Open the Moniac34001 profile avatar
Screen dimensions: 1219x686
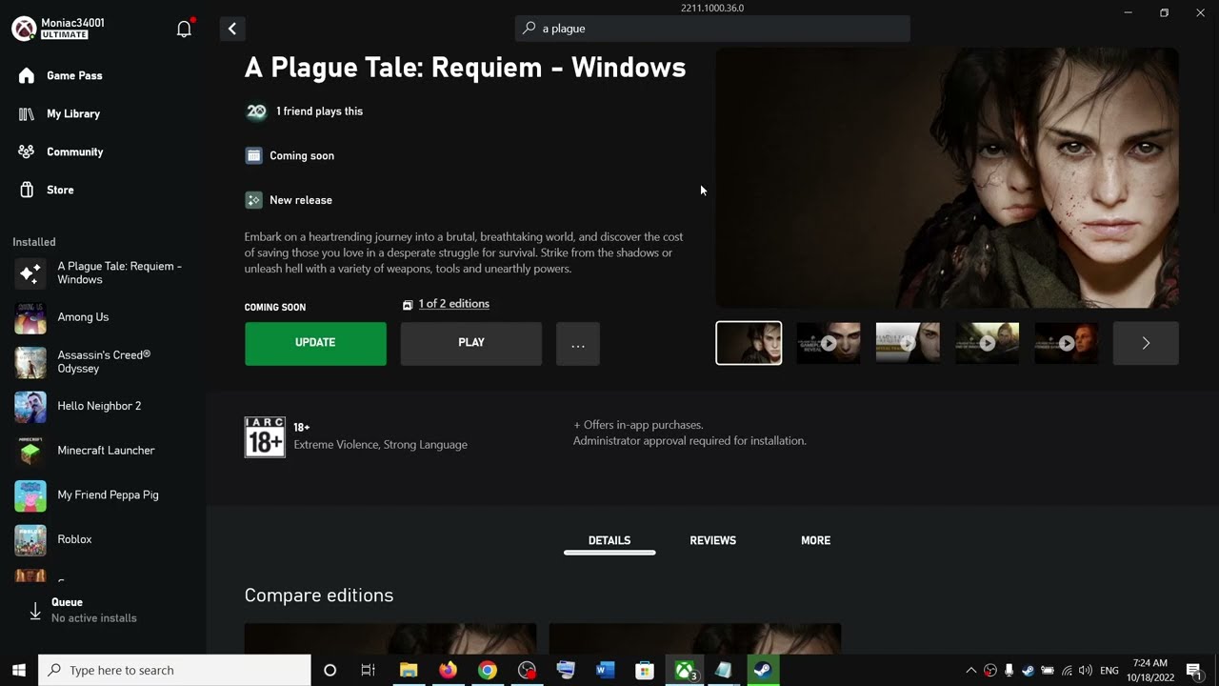coord(25,29)
